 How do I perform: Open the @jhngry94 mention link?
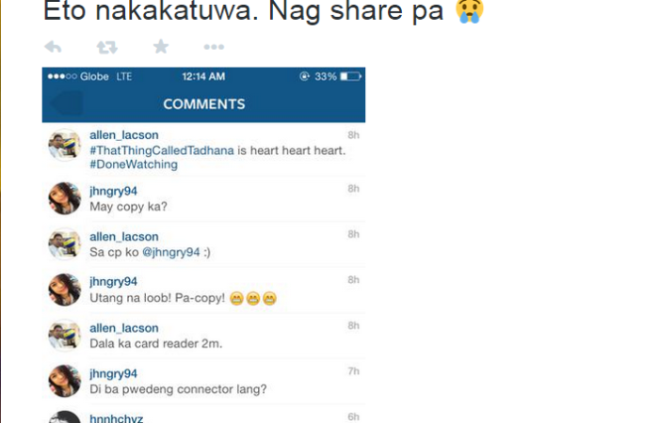coord(171,252)
